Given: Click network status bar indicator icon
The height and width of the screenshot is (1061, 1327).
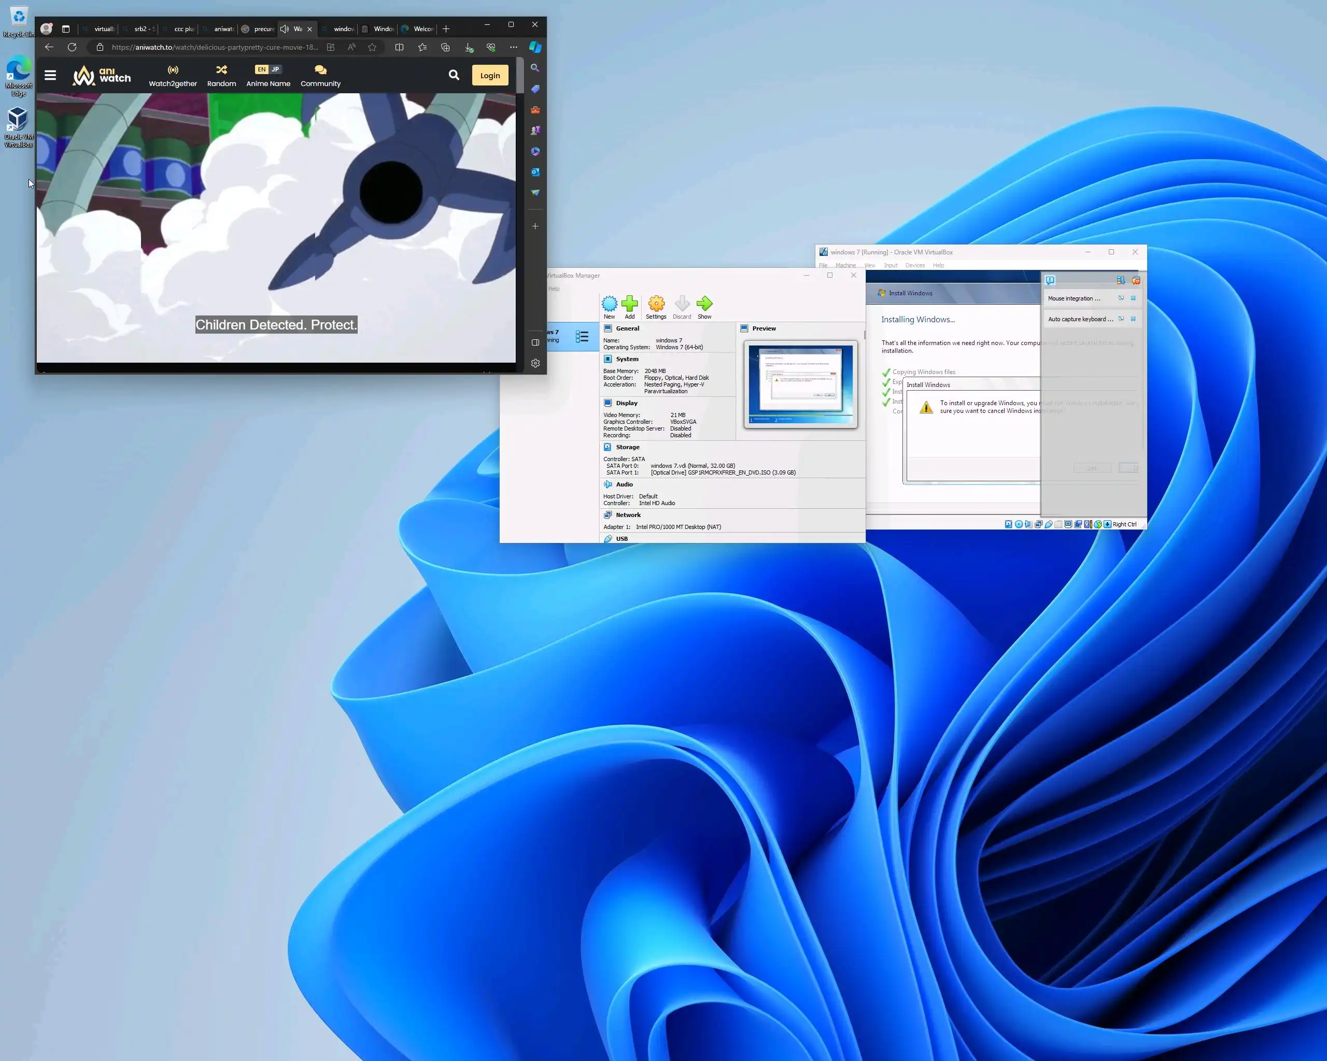Looking at the screenshot, I should point(1039,525).
